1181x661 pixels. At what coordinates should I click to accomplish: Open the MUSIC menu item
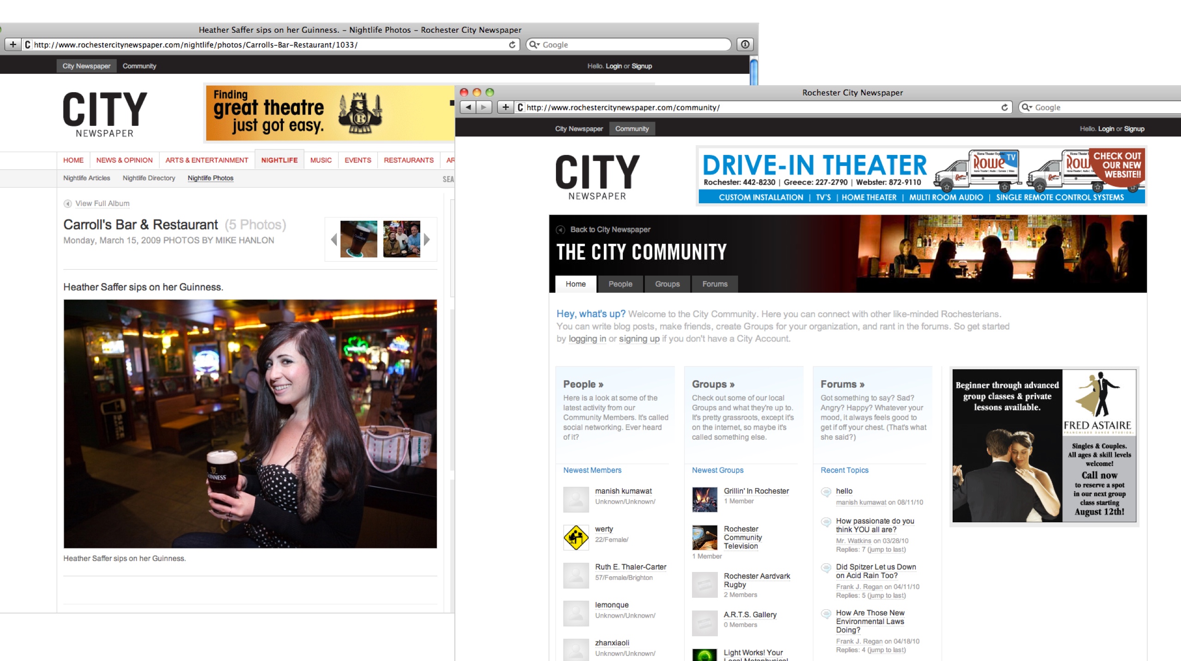click(x=321, y=160)
